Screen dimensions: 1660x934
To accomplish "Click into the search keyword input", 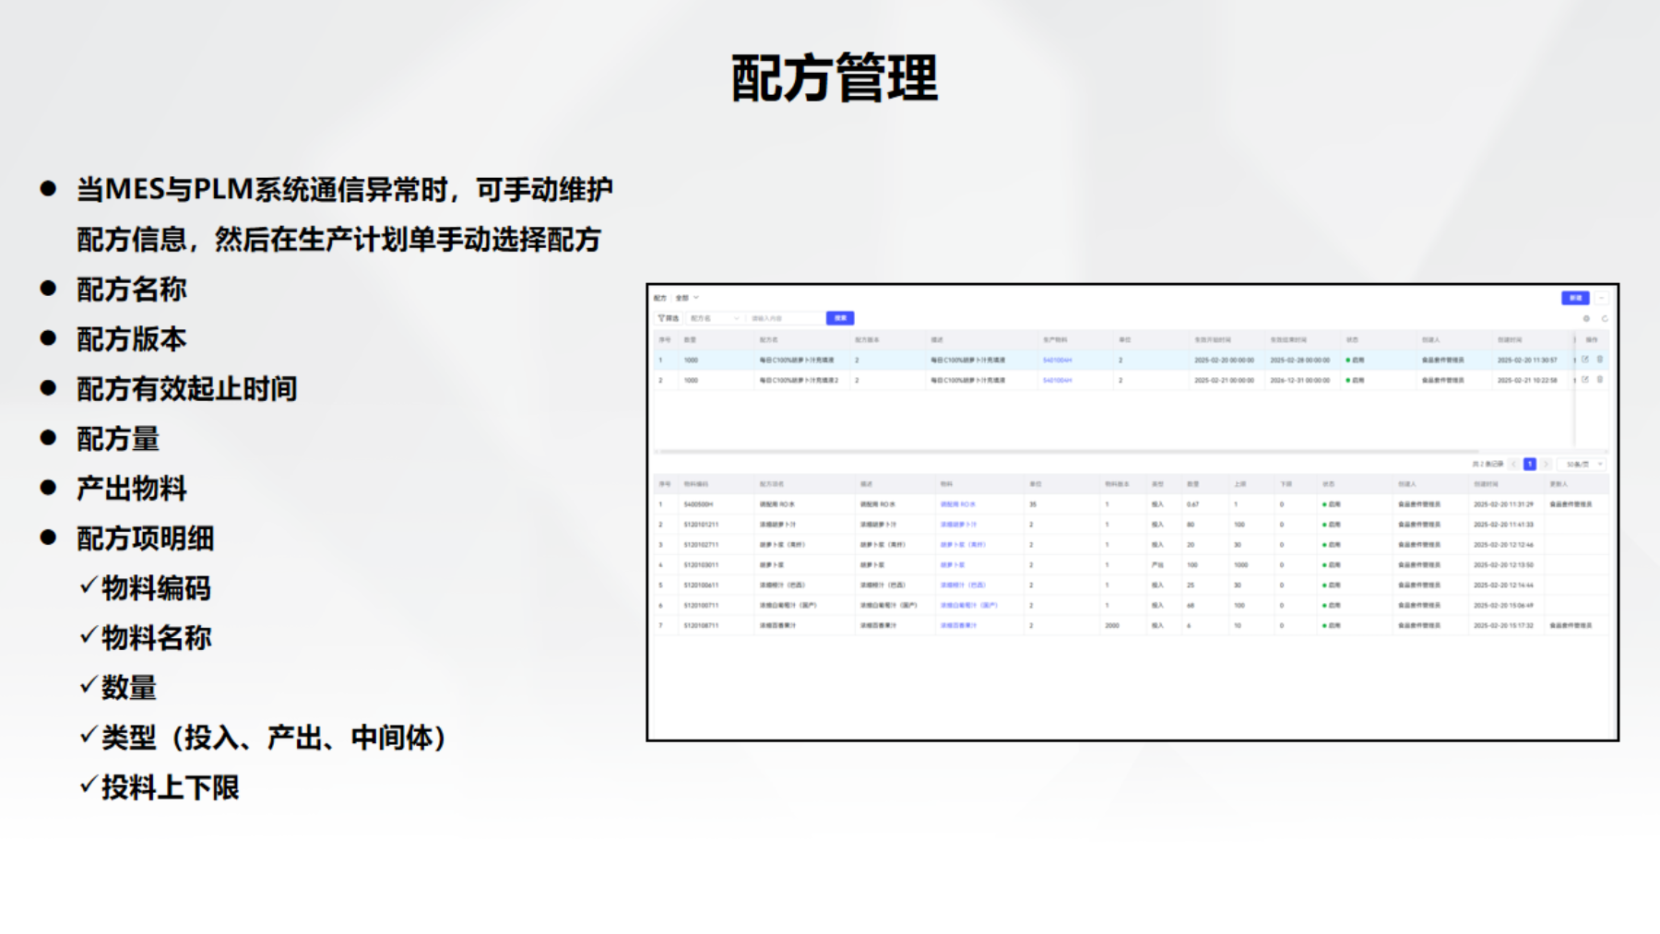I will tap(784, 318).
